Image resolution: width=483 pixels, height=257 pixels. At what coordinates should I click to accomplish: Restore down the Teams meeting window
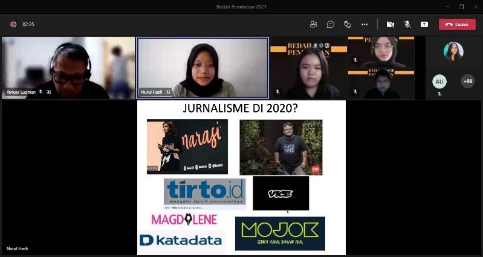(x=462, y=7)
